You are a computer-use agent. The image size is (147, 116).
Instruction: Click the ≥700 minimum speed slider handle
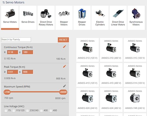[x=7, y=92]
